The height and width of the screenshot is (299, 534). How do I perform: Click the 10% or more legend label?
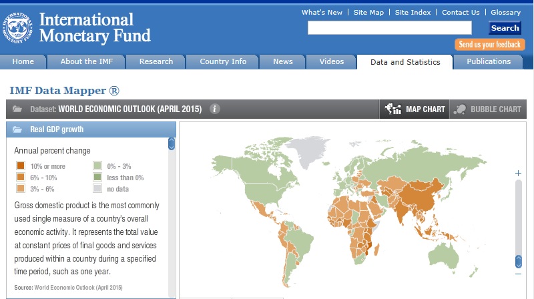point(47,166)
